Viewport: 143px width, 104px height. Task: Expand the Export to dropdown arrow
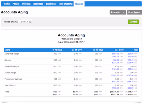124,13
